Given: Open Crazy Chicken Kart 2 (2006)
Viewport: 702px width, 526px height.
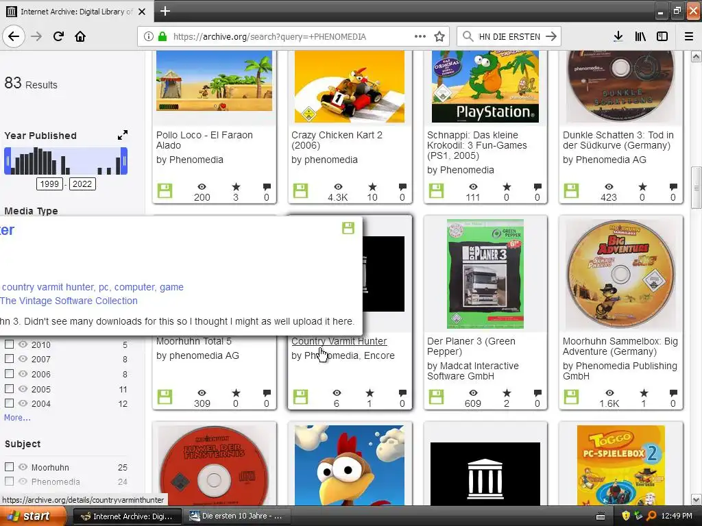Looking at the screenshot, I should [337, 140].
